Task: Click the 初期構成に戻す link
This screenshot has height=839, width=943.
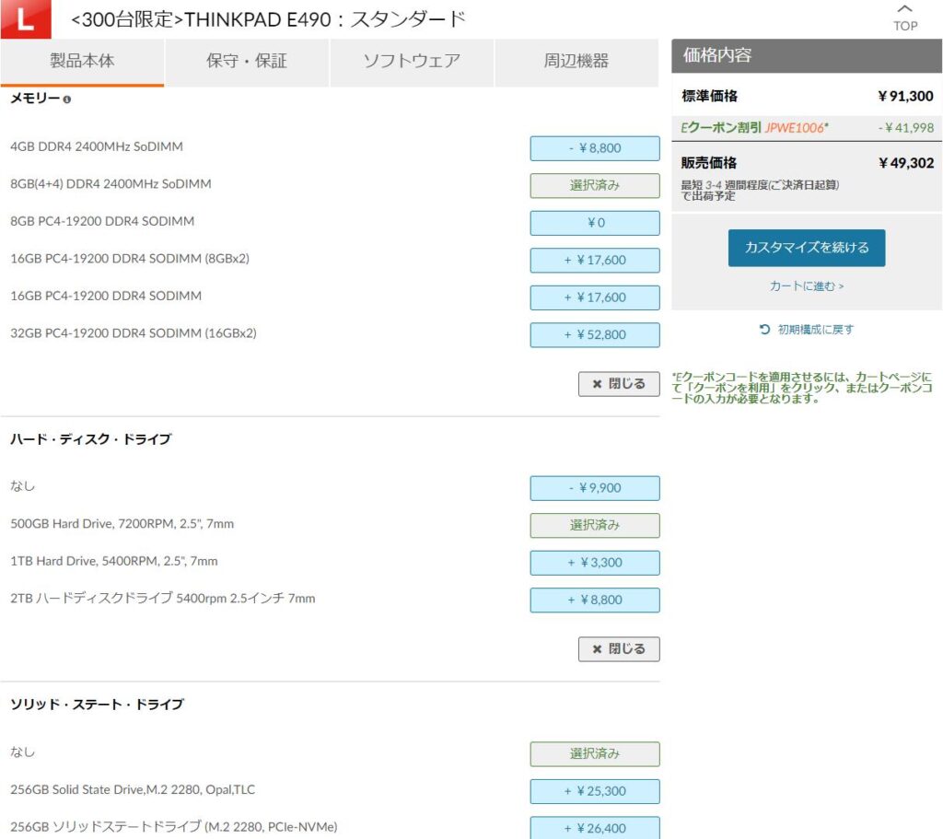Action: [816, 330]
